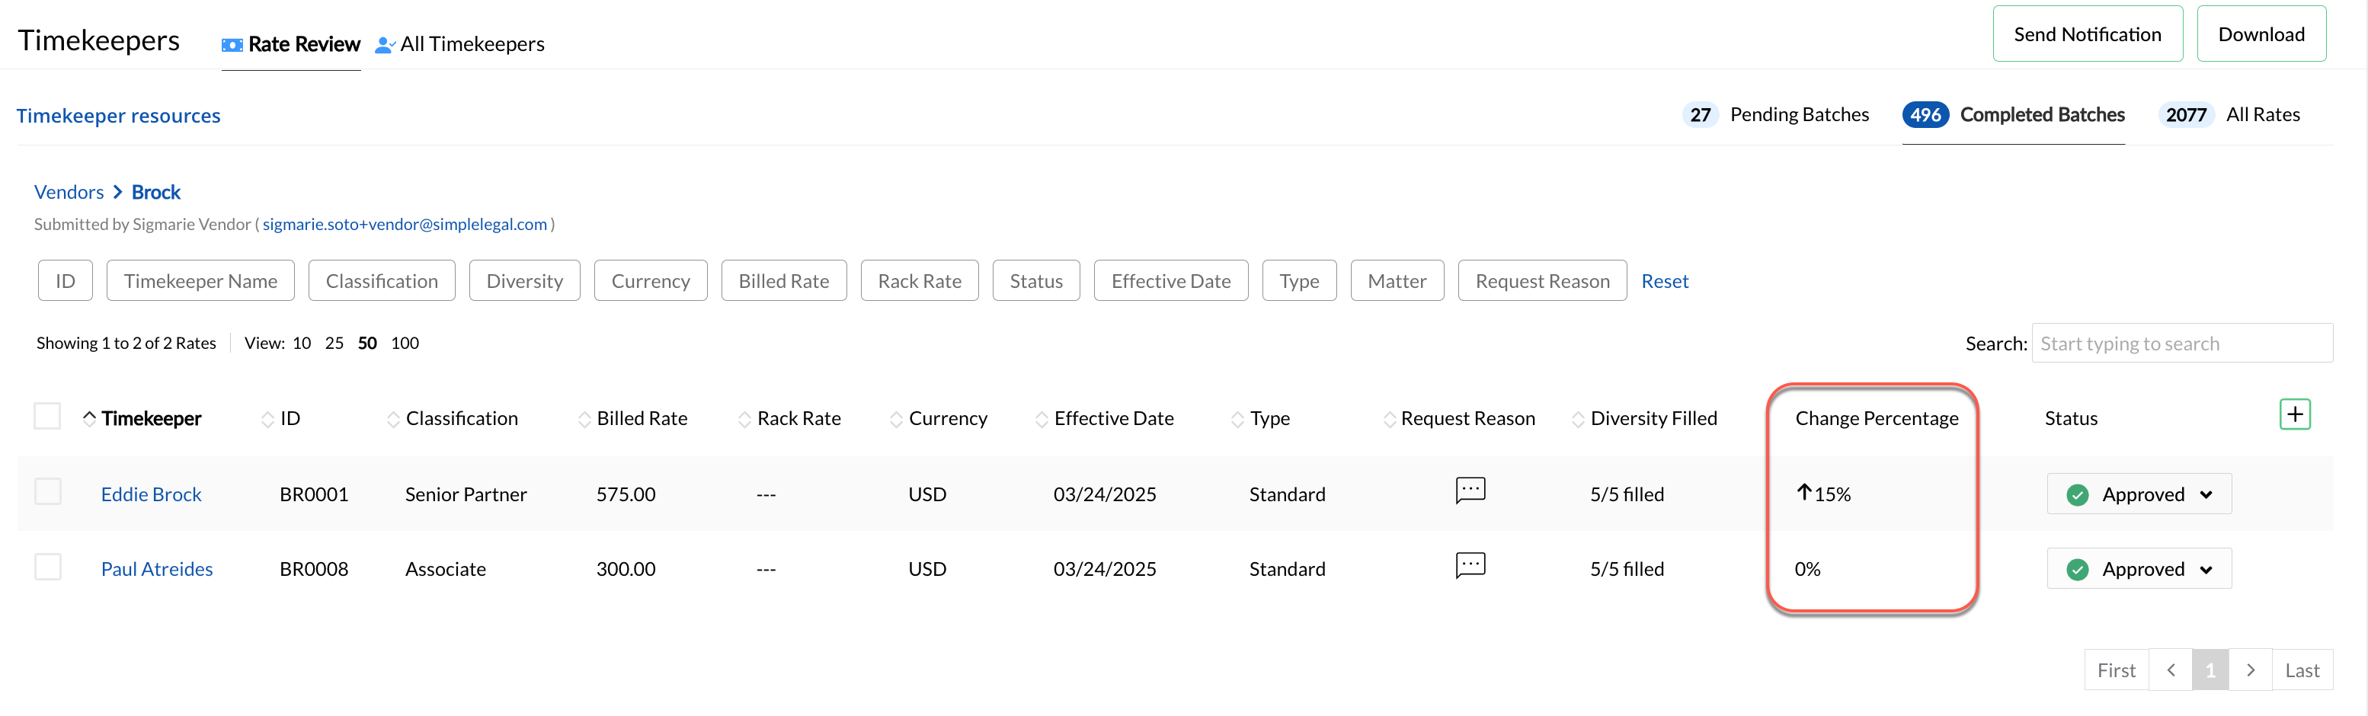Open the Eddie Brock timekeeper link
This screenshot has width=2368, height=716.
151,494
